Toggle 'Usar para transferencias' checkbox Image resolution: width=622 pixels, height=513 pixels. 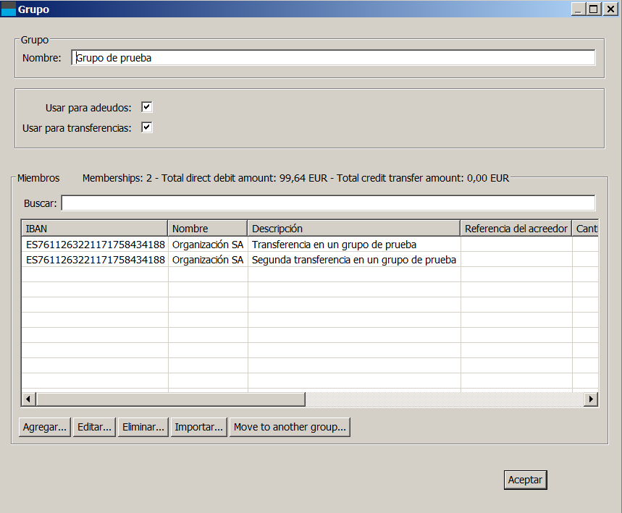147,127
